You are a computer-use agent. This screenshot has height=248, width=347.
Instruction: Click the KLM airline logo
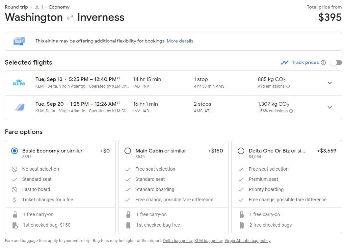pyautogui.click(x=19, y=82)
